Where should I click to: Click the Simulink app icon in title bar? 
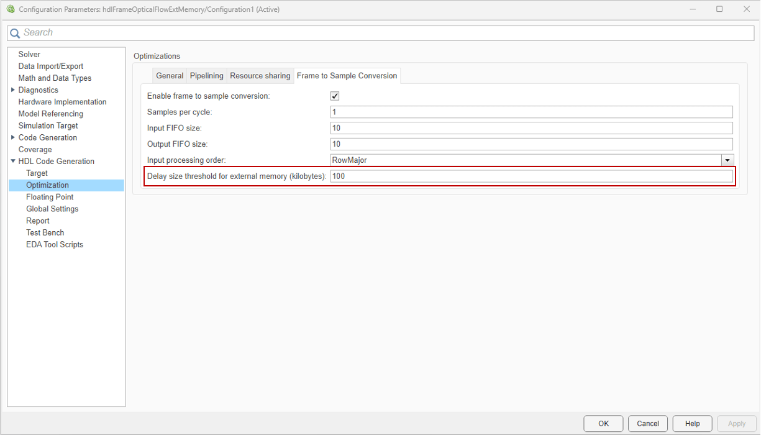coord(10,9)
